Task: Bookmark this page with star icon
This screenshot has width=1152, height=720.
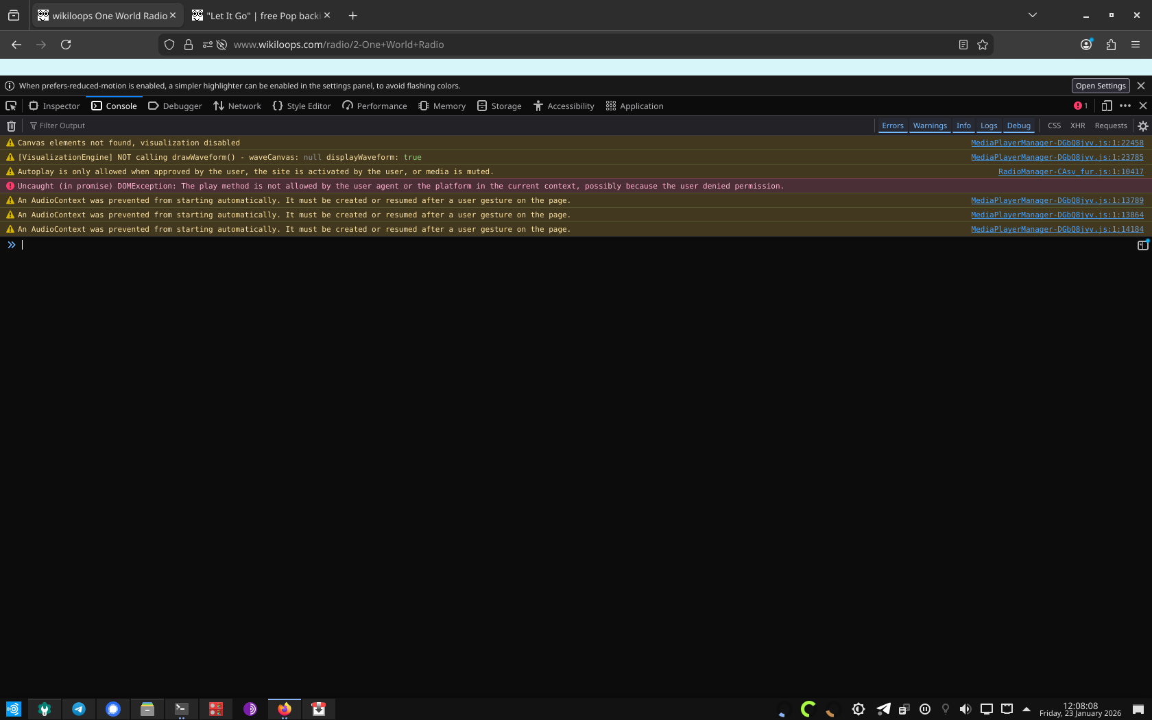Action: (x=983, y=45)
